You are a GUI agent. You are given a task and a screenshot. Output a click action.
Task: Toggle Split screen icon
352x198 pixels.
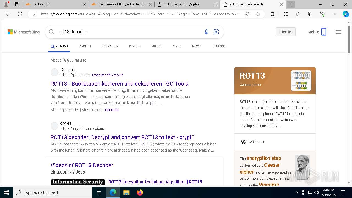tap(286, 14)
